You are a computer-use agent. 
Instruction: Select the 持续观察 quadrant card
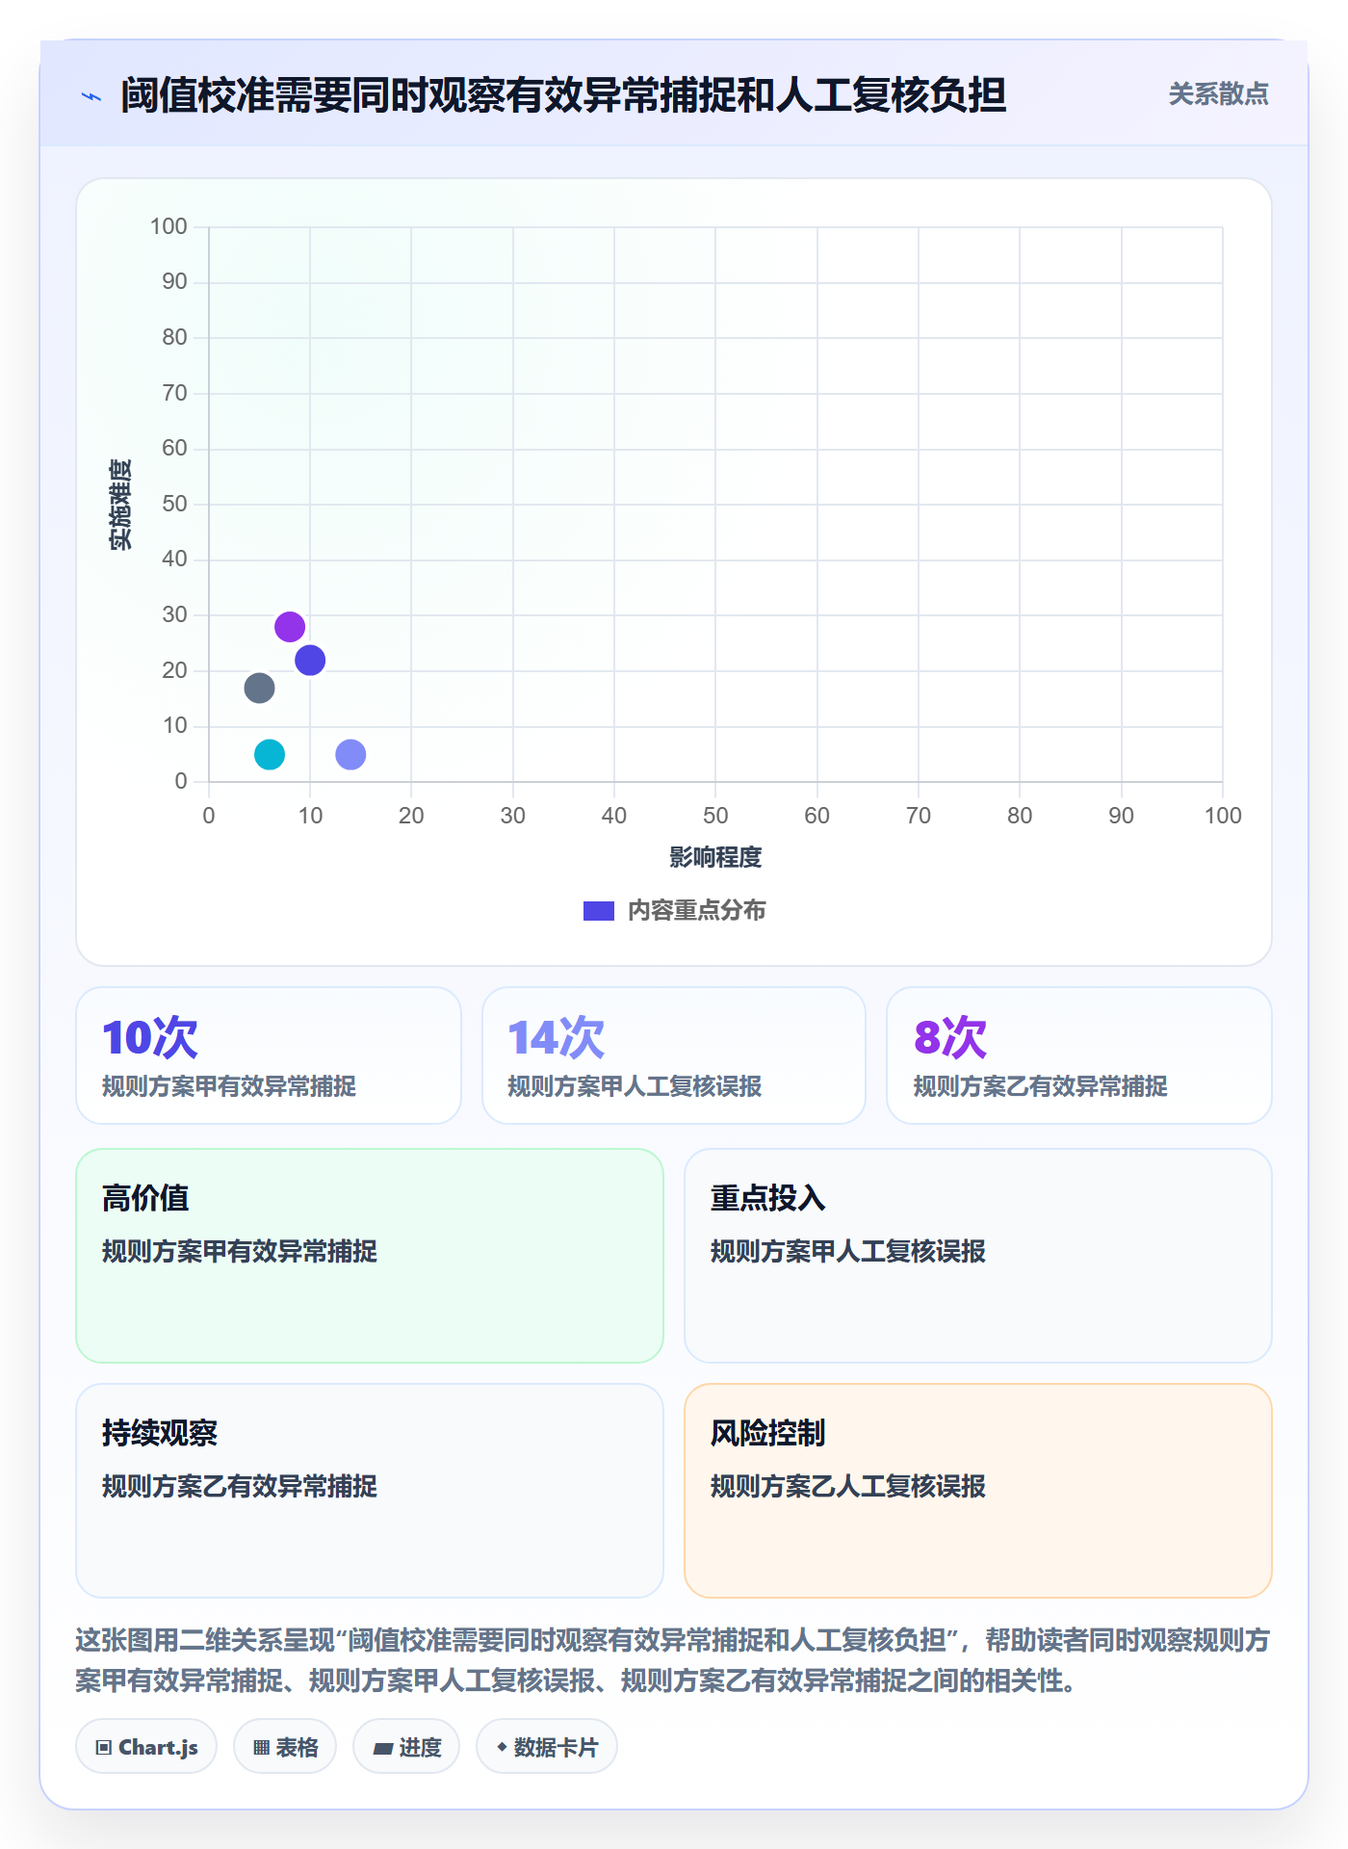pyautogui.click(x=370, y=1491)
